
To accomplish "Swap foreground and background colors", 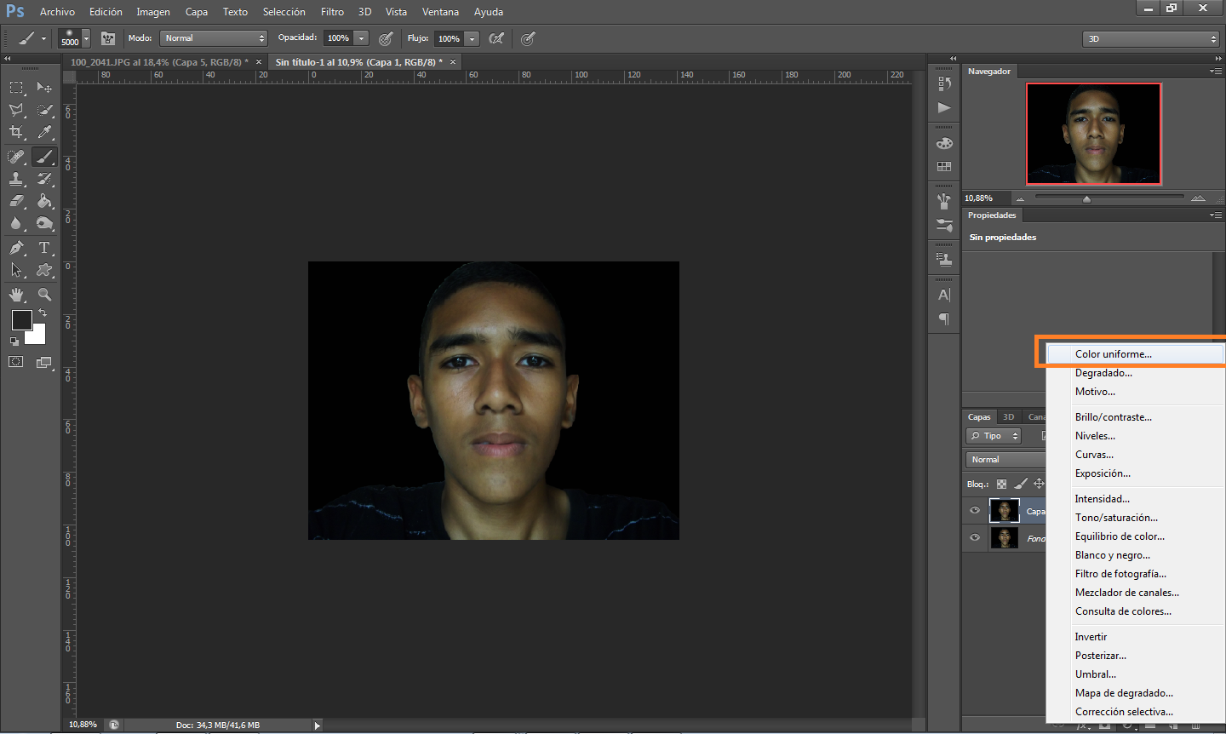I will pos(43,313).
